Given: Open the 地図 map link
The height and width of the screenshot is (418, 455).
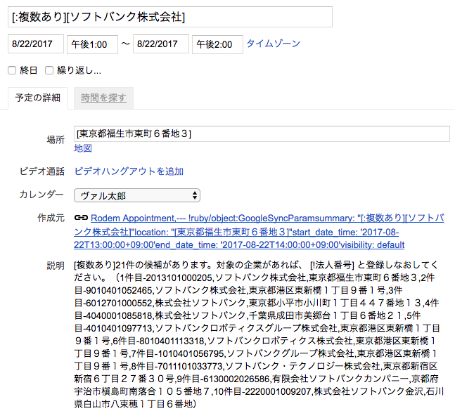Looking at the screenshot, I should pyautogui.click(x=83, y=148).
